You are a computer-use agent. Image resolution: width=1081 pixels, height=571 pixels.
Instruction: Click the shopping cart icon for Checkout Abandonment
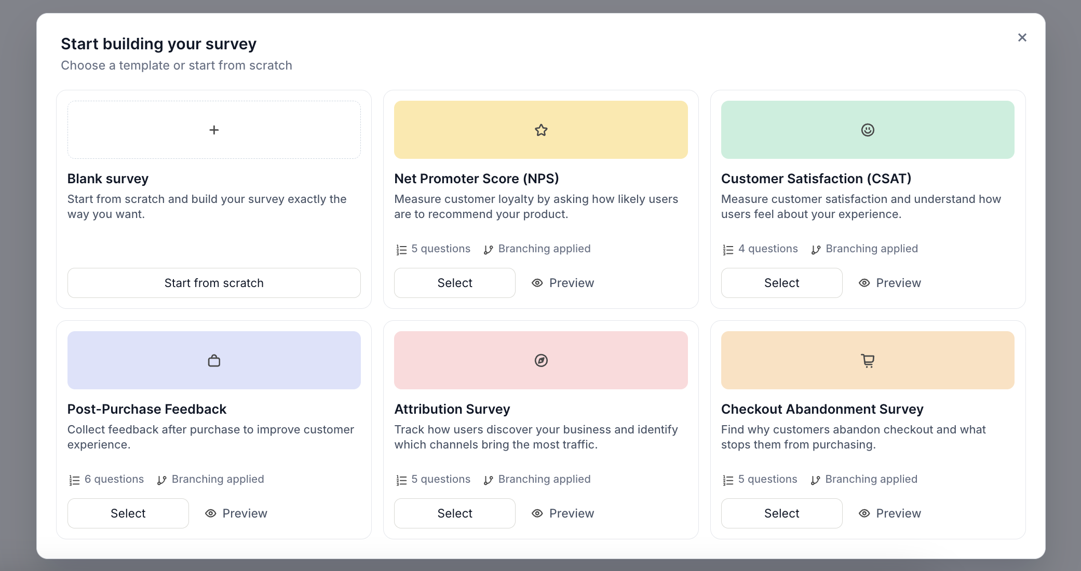pyautogui.click(x=868, y=360)
